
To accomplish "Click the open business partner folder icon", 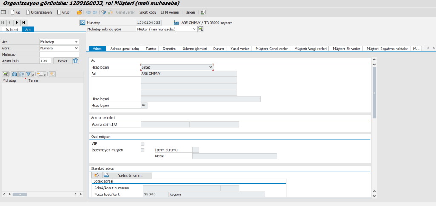I will point(79,12).
